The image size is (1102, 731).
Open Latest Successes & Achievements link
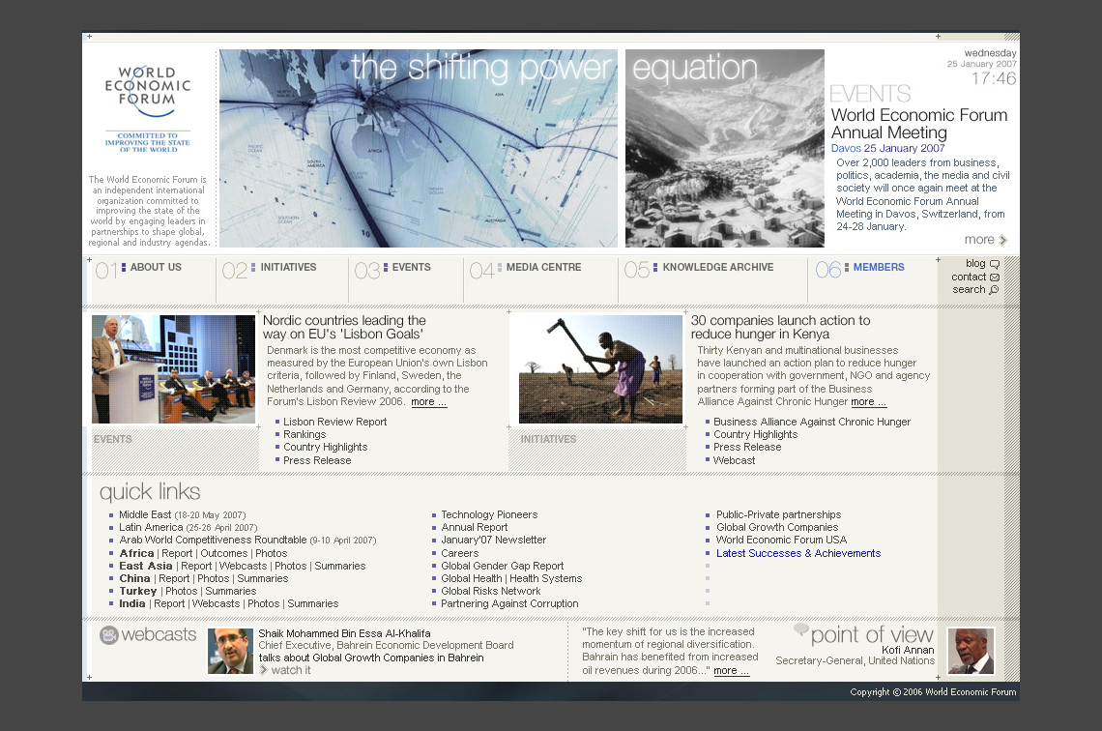click(x=798, y=553)
